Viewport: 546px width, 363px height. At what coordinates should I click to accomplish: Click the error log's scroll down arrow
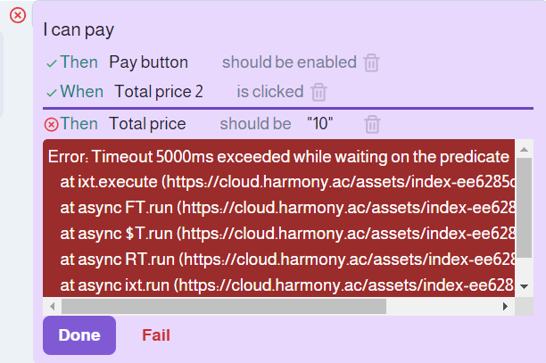[x=524, y=287]
